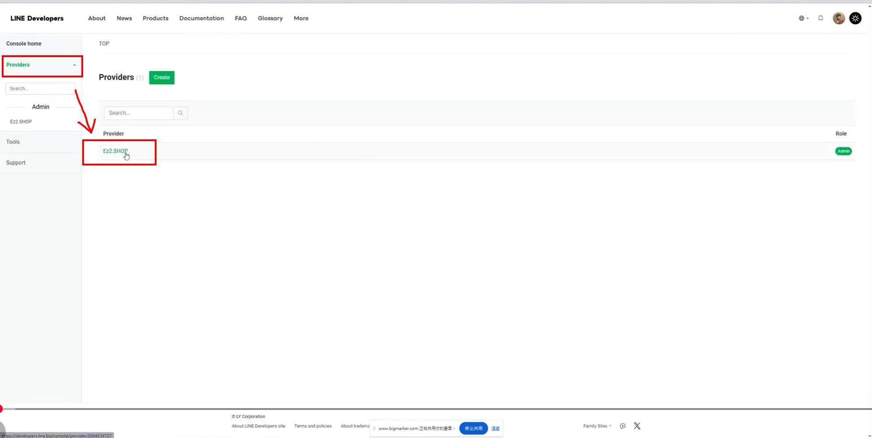The image size is (872, 438).
Task: Go to Console home
Action: (24, 44)
